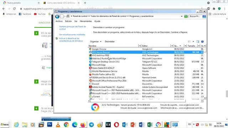Click the refresh icon beside the address bar
228x128 pixels.
[x=186, y=16]
